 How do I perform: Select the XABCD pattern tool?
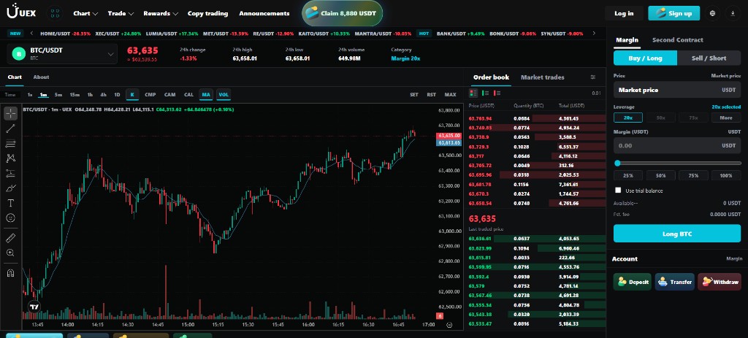pyautogui.click(x=10, y=158)
